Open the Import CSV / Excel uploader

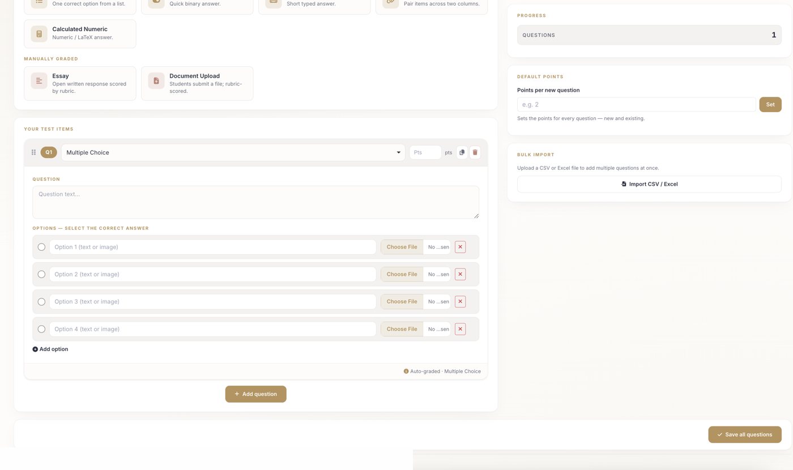[649, 184]
